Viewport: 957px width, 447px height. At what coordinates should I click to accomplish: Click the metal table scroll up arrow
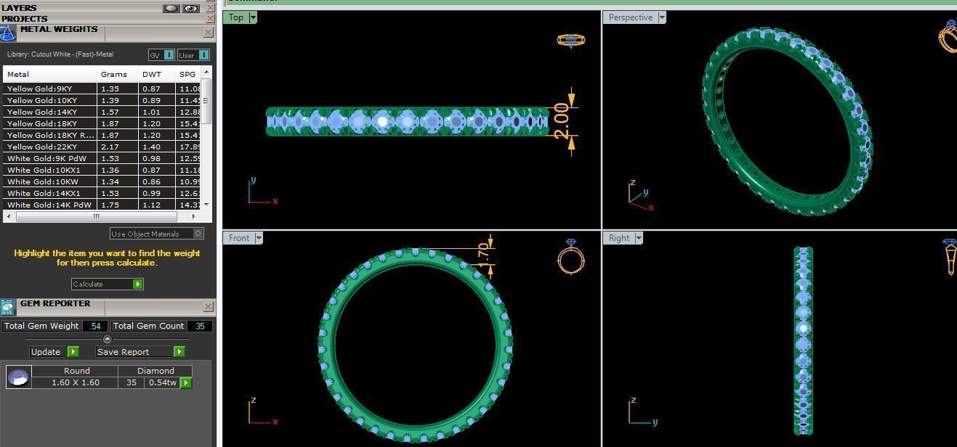pyautogui.click(x=207, y=72)
